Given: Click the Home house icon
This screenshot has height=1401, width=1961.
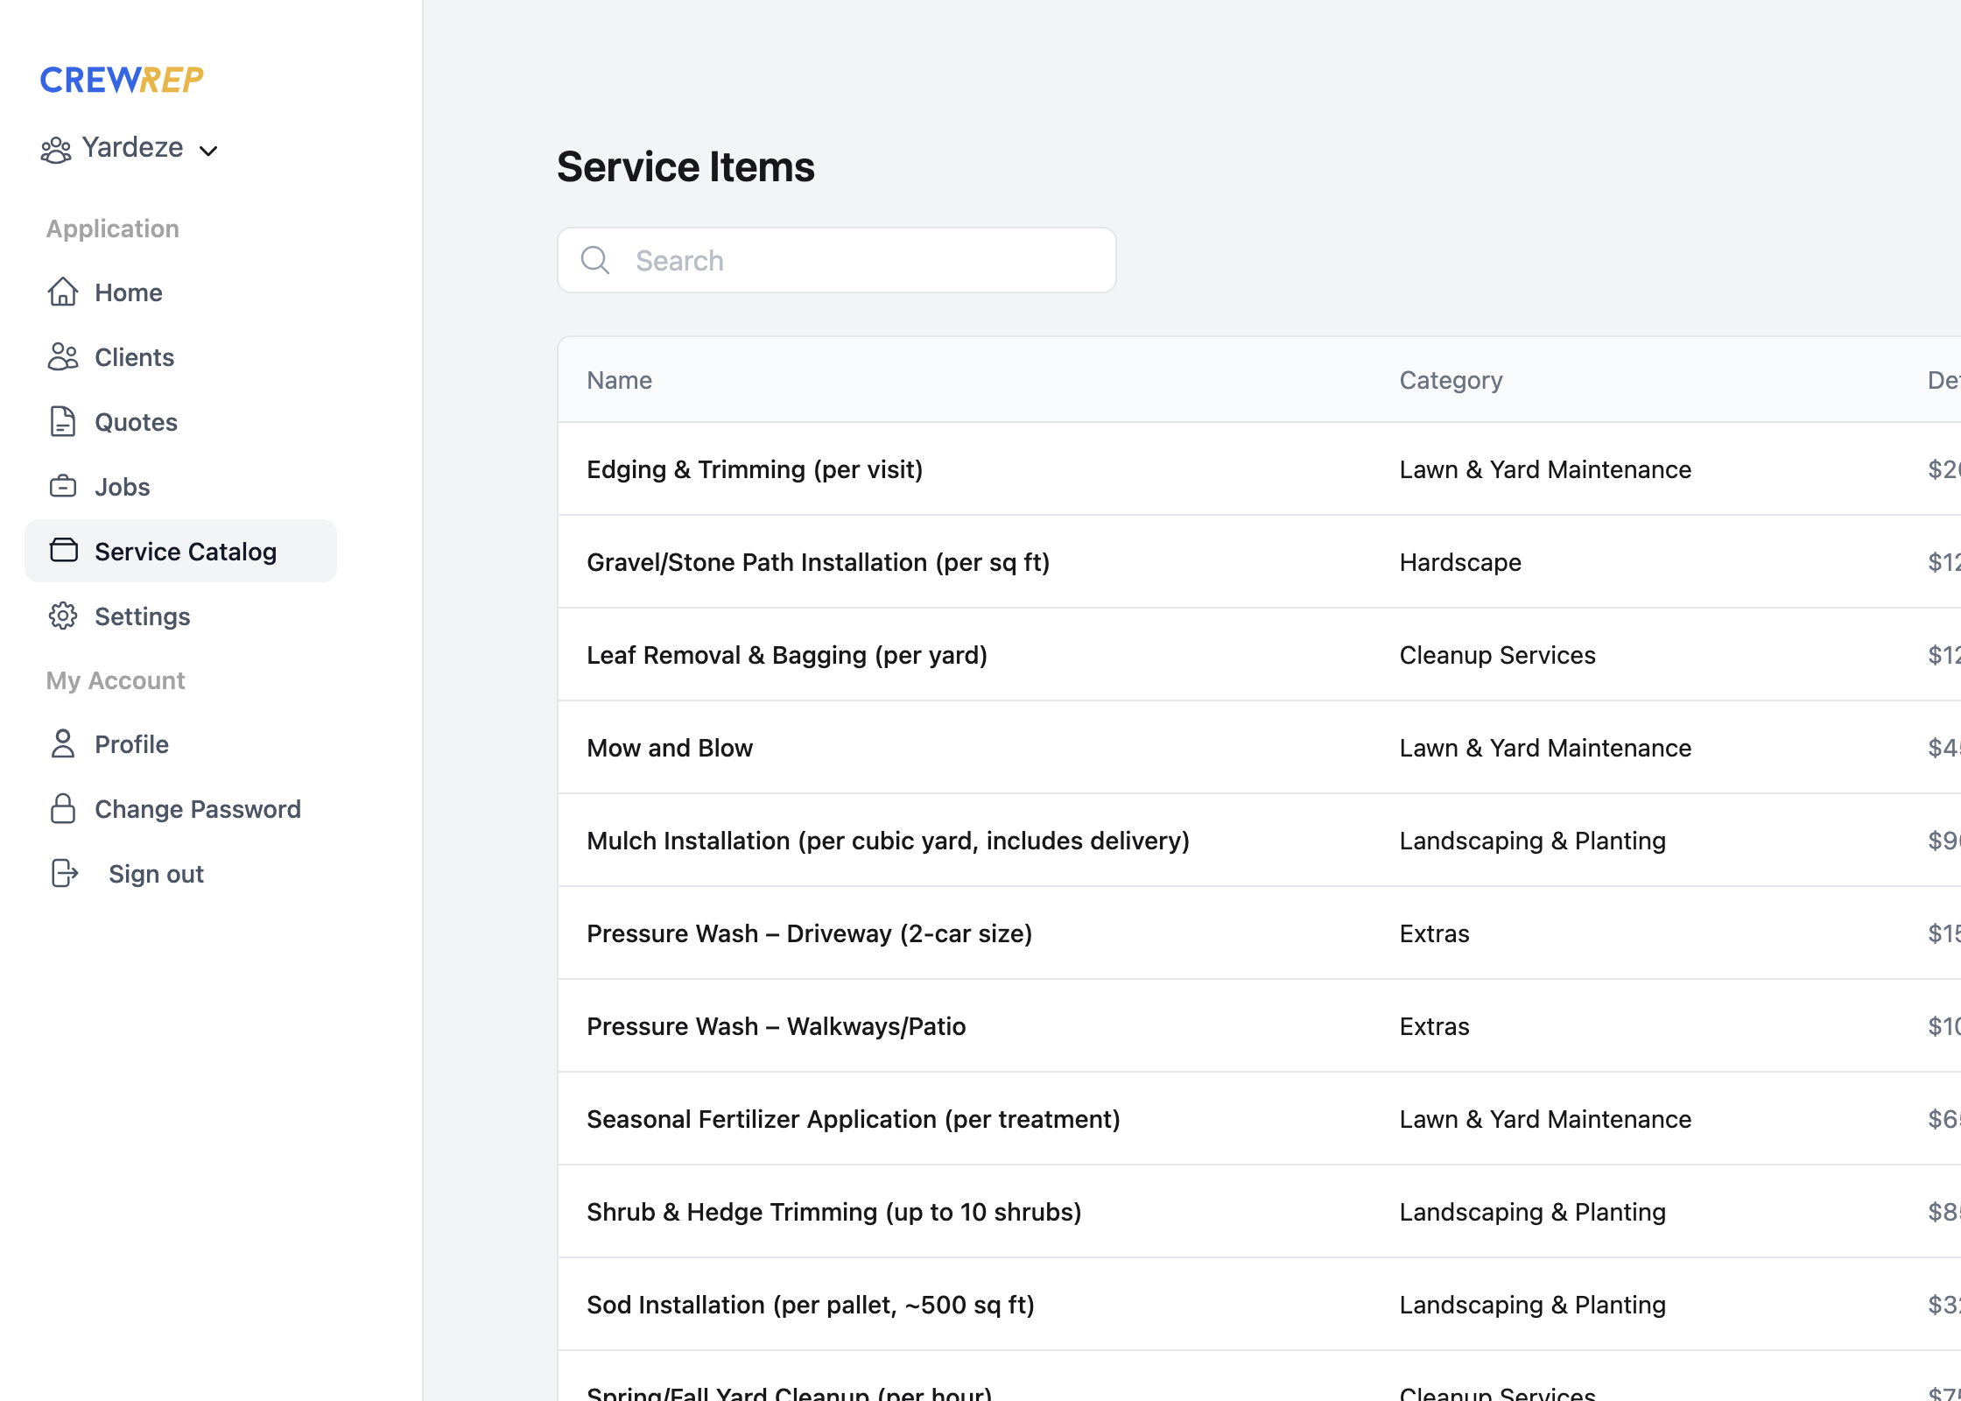Looking at the screenshot, I should point(63,292).
